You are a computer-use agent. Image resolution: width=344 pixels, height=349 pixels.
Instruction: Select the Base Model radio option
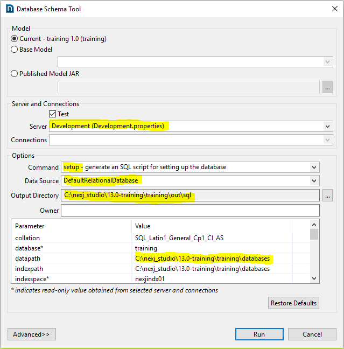pos(15,50)
